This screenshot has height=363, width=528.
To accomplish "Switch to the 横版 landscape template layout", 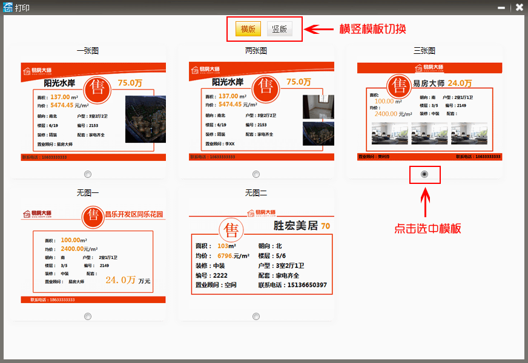I will click(248, 29).
